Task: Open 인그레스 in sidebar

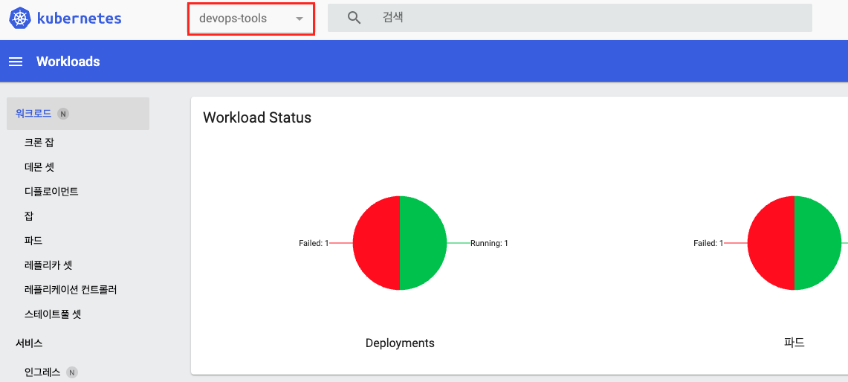Action: 42,372
